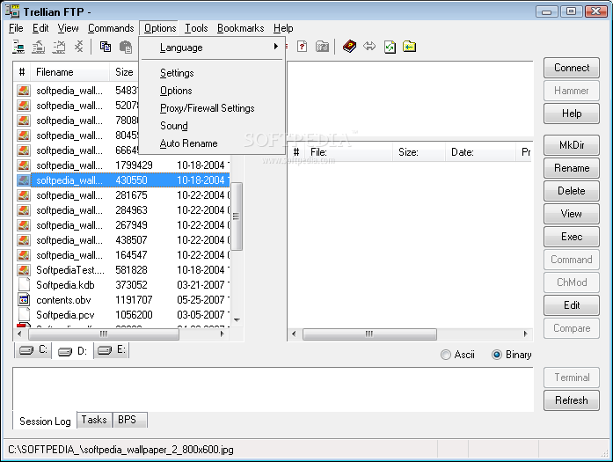613x462 pixels.
Task: Open the Tools menu
Action: (x=196, y=28)
